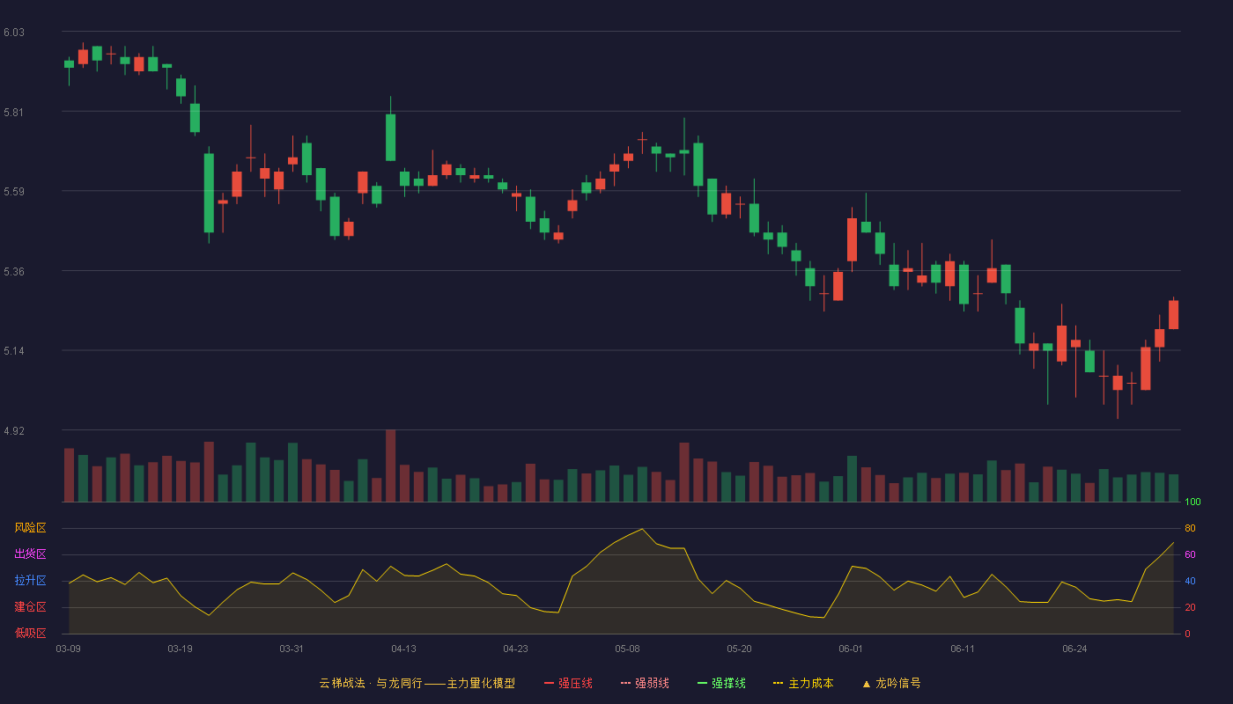1233x704 pixels.
Task: Toggle the 主力成本 legend item
Action: (803, 683)
